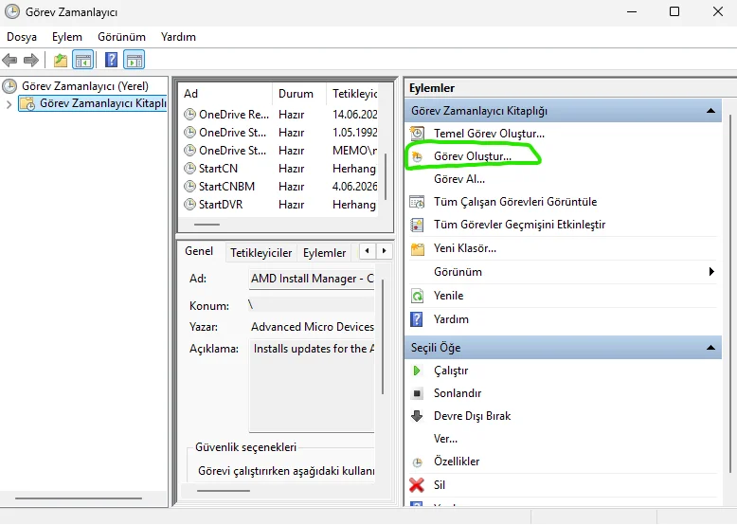Collapse the Seçili Öğe actions section
Screen dimensions: 737x525
[x=710, y=348]
